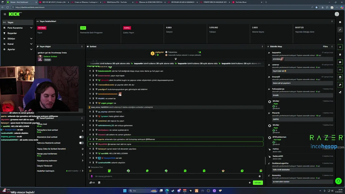Toggle the channel actions icon in the right sidebar
345x194 pixels.
340,77
